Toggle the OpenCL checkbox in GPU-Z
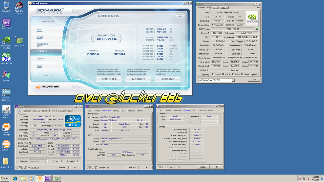 212,75
